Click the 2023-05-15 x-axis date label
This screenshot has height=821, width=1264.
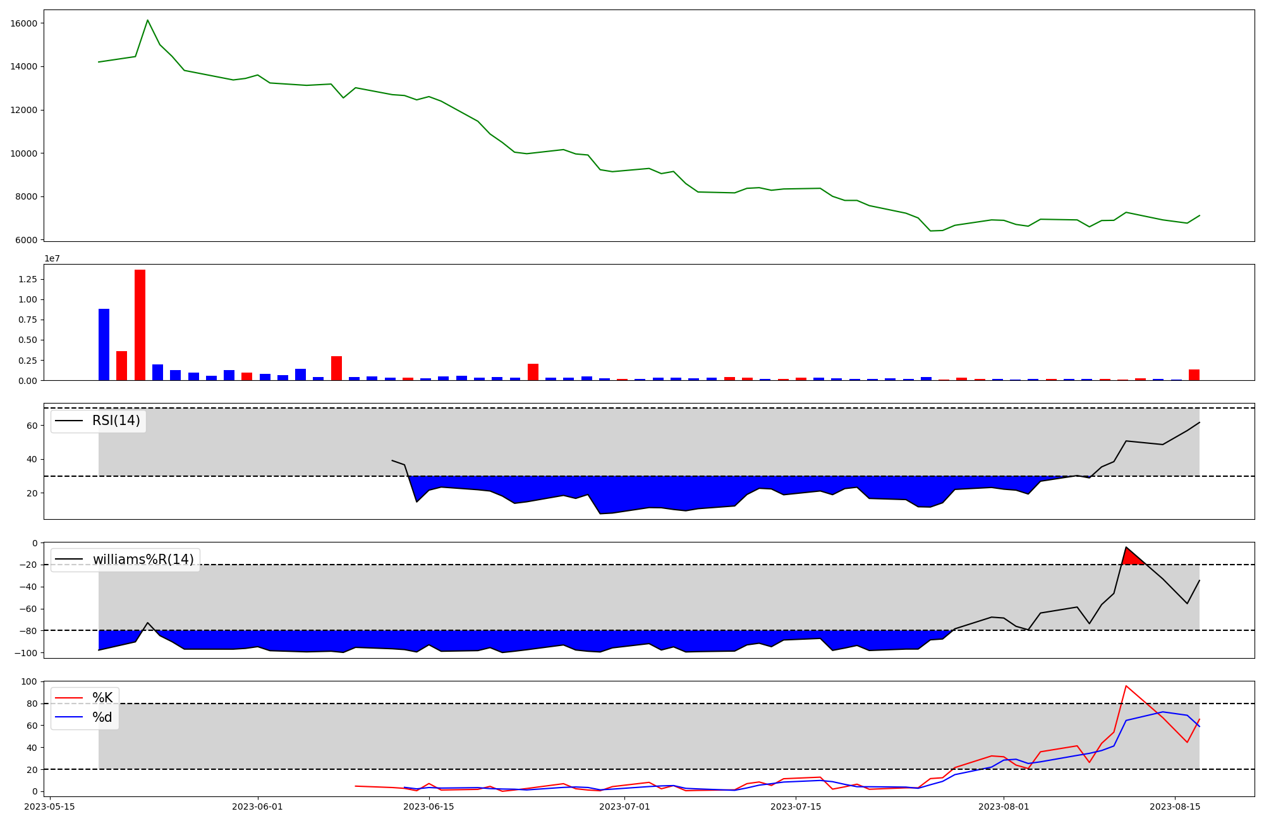click(49, 806)
